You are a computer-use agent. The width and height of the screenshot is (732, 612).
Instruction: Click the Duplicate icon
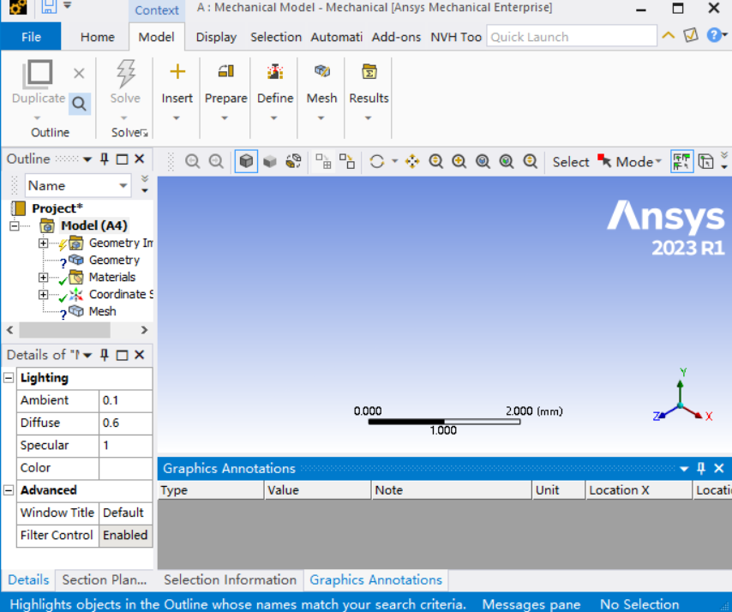click(38, 74)
